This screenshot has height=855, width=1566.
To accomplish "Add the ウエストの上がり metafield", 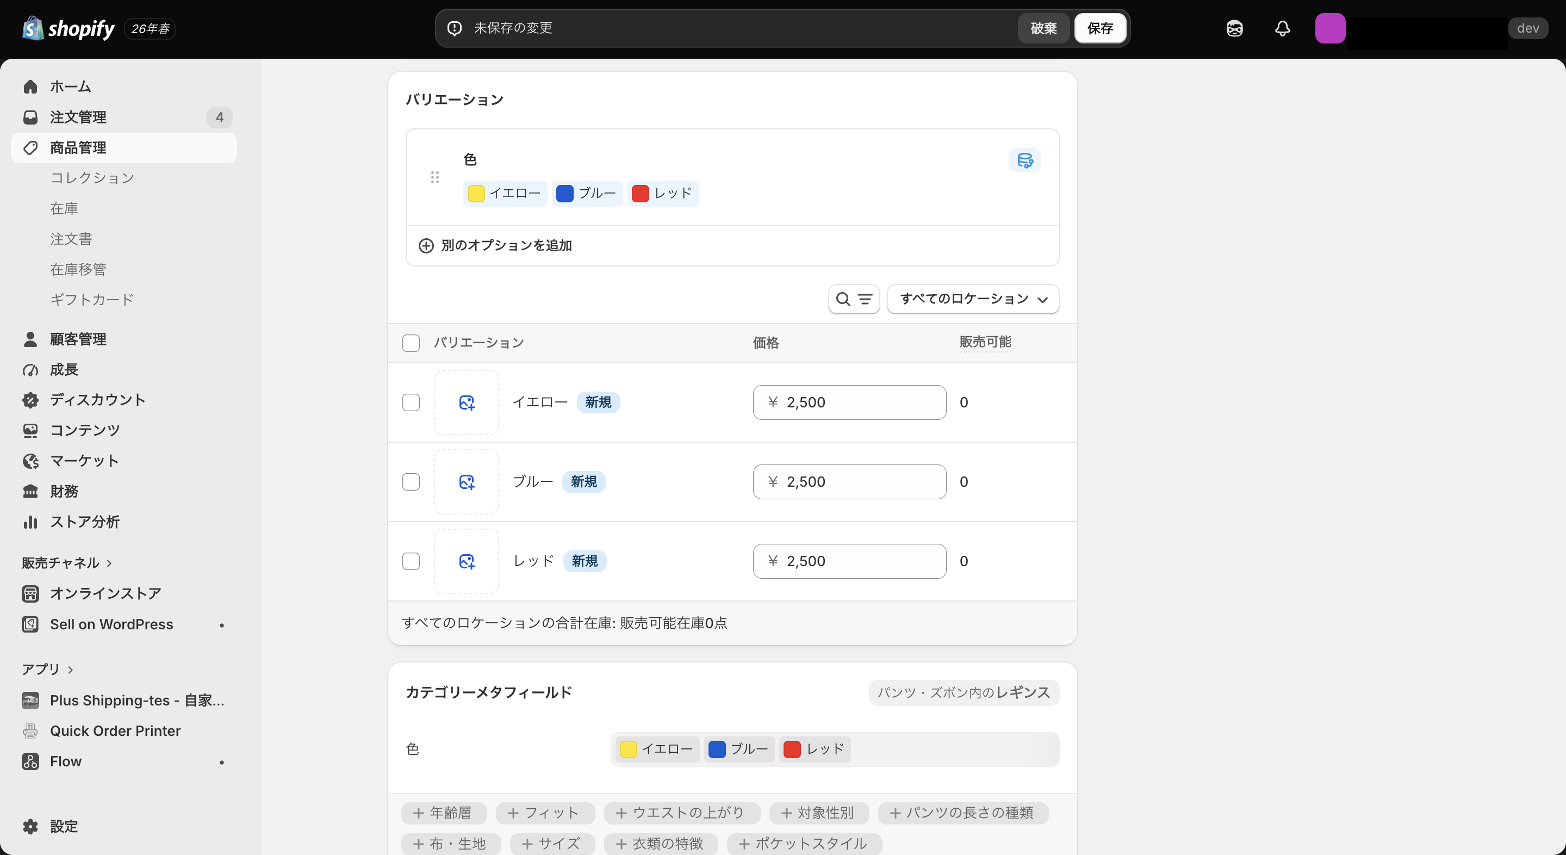I will click(x=681, y=813).
